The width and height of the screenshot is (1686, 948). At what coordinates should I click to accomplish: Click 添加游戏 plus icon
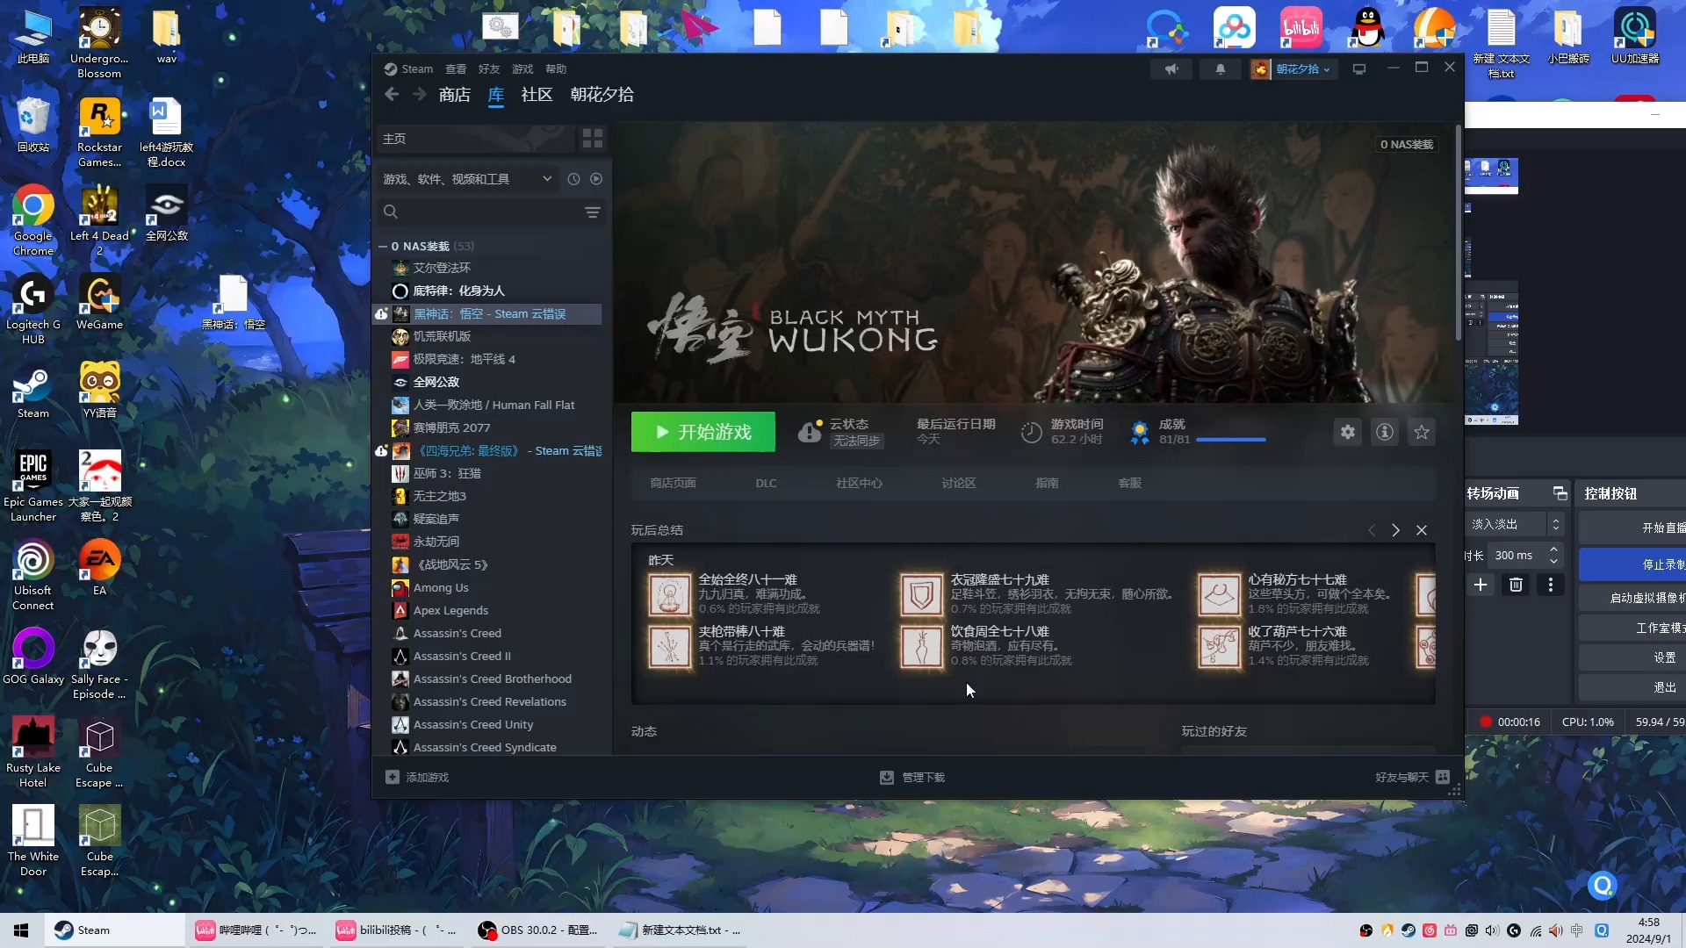[x=393, y=778]
